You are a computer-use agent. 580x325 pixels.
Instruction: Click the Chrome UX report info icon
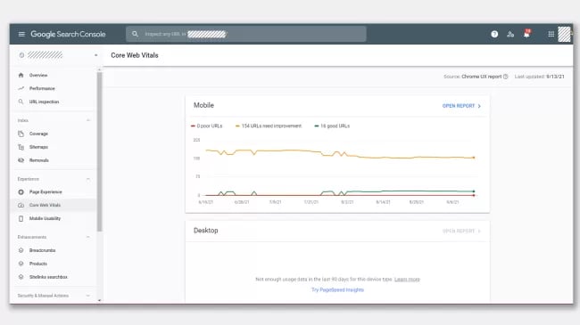505,77
